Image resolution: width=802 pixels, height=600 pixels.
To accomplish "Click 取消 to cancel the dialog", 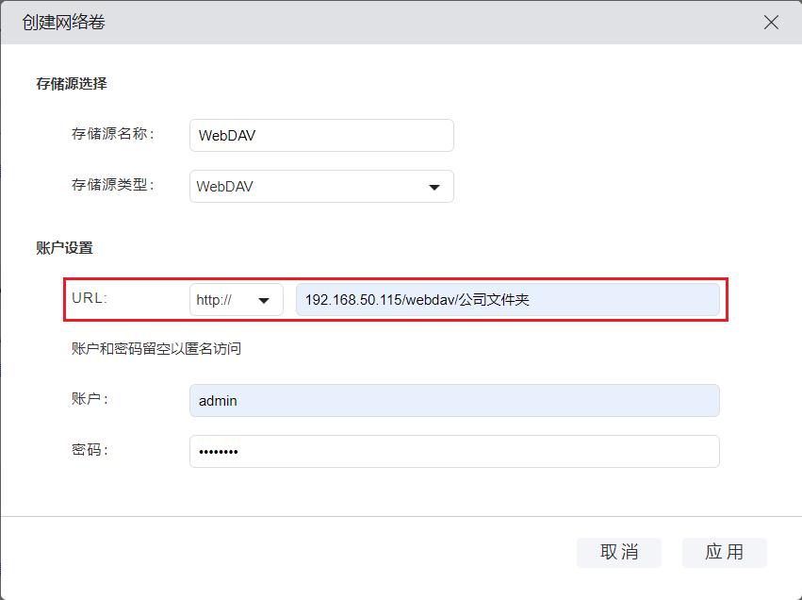I will (x=619, y=552).
